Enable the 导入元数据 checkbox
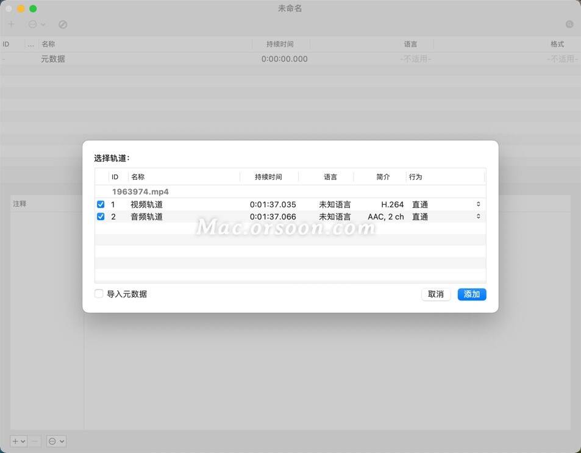581x453 pixels. (99, 294)
